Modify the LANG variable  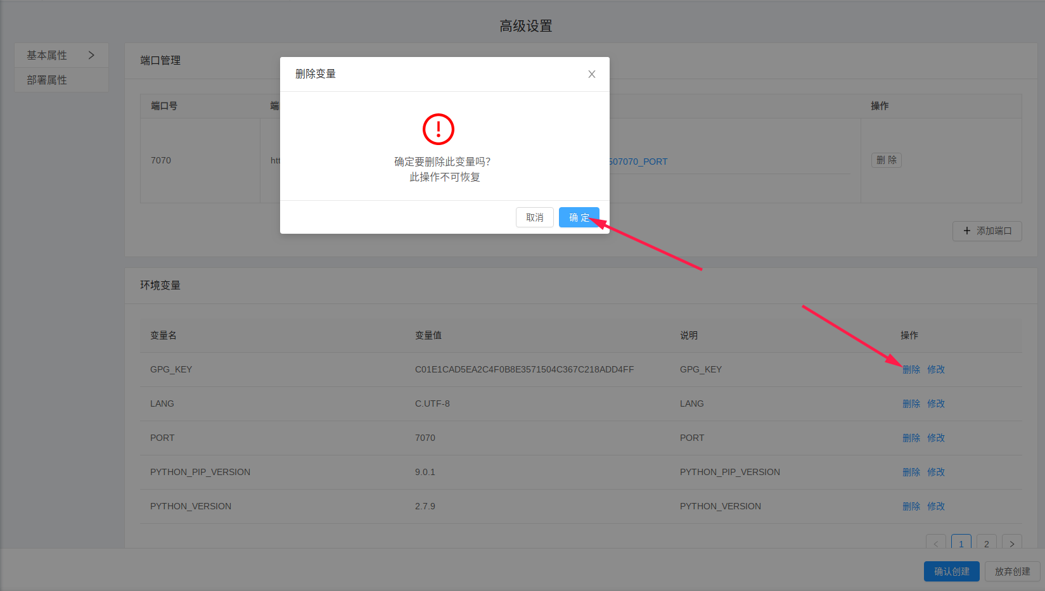tap(936, 404)
